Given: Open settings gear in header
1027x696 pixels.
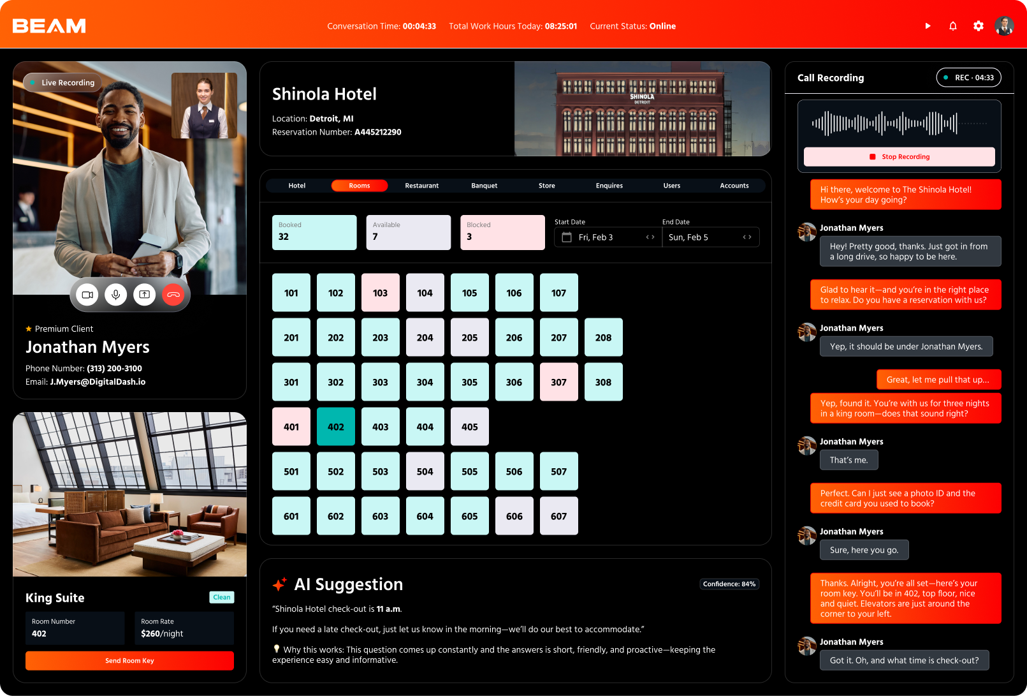Looking at the screenshot, I should tap(979, 26).
